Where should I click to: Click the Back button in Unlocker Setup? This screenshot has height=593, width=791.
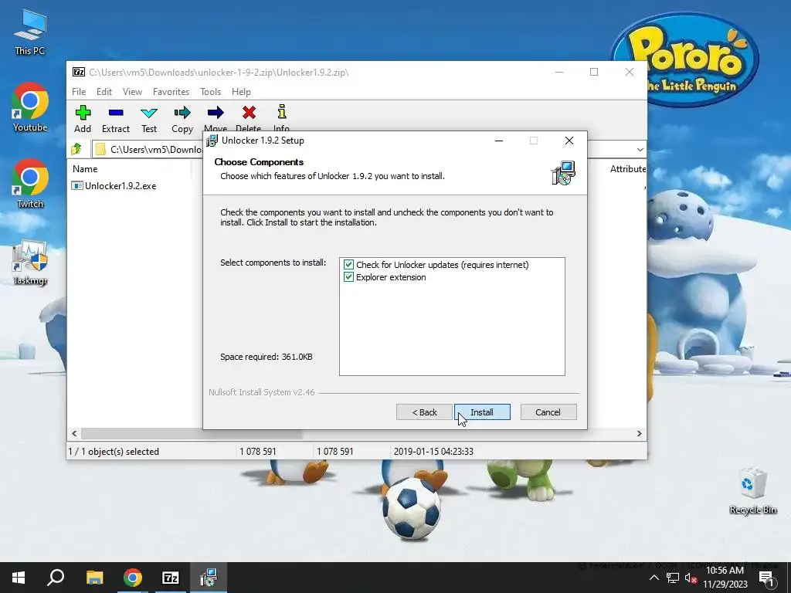tap(424, 412)
